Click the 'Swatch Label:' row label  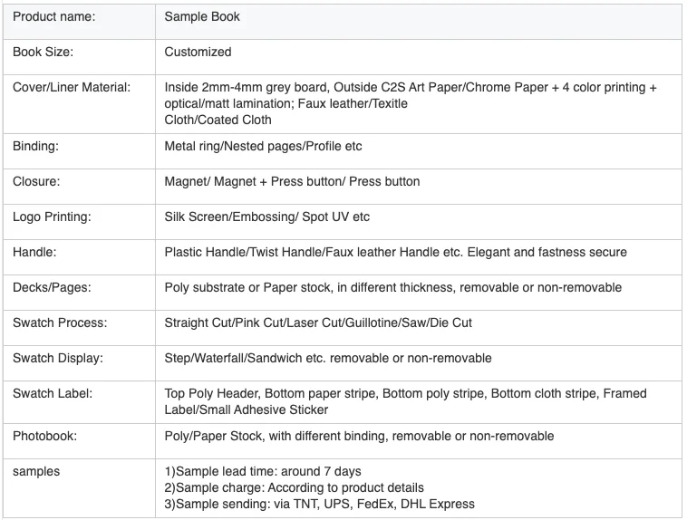point(53,393)
